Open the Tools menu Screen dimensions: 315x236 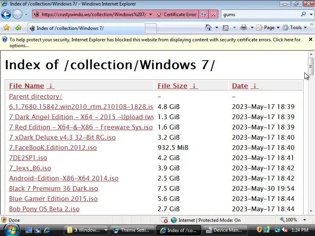tap(295, 28)
